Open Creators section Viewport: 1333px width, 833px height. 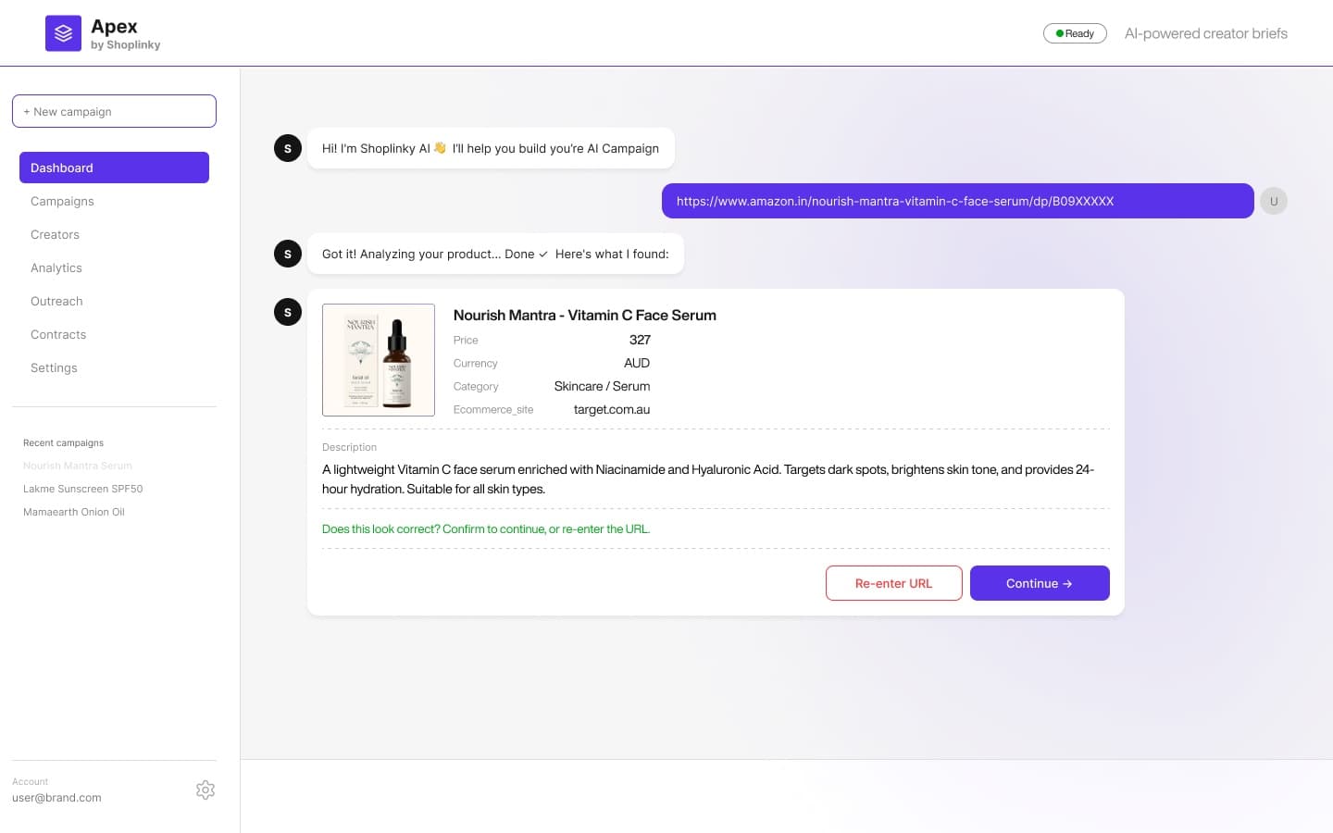point(55,234)
